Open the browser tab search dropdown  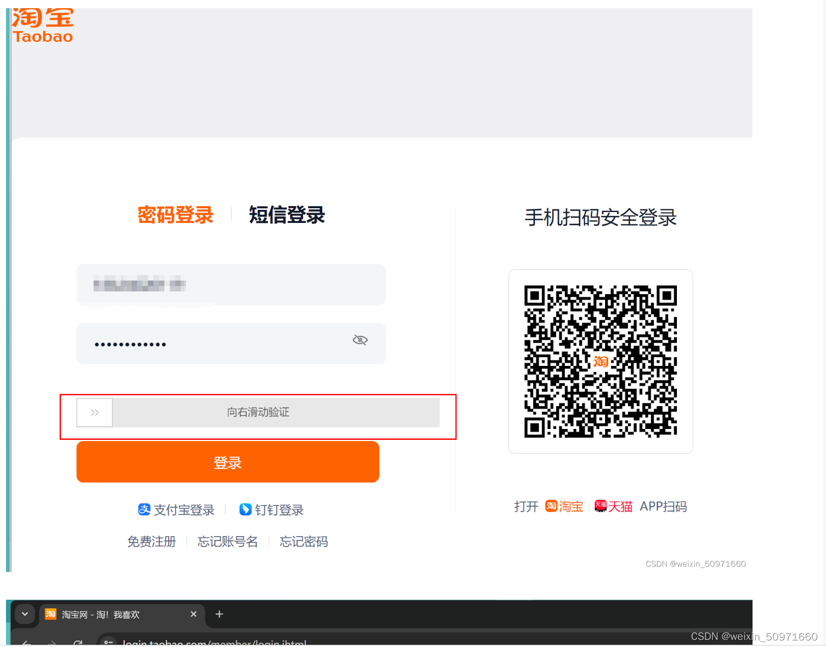[24, 614]
